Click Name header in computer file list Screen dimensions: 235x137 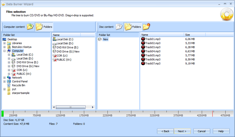pos(66,35)
